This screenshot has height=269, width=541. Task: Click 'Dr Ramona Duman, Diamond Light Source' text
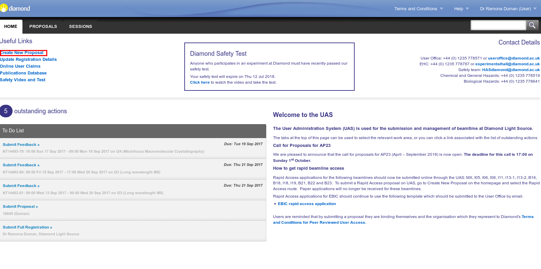pos(41,234)
